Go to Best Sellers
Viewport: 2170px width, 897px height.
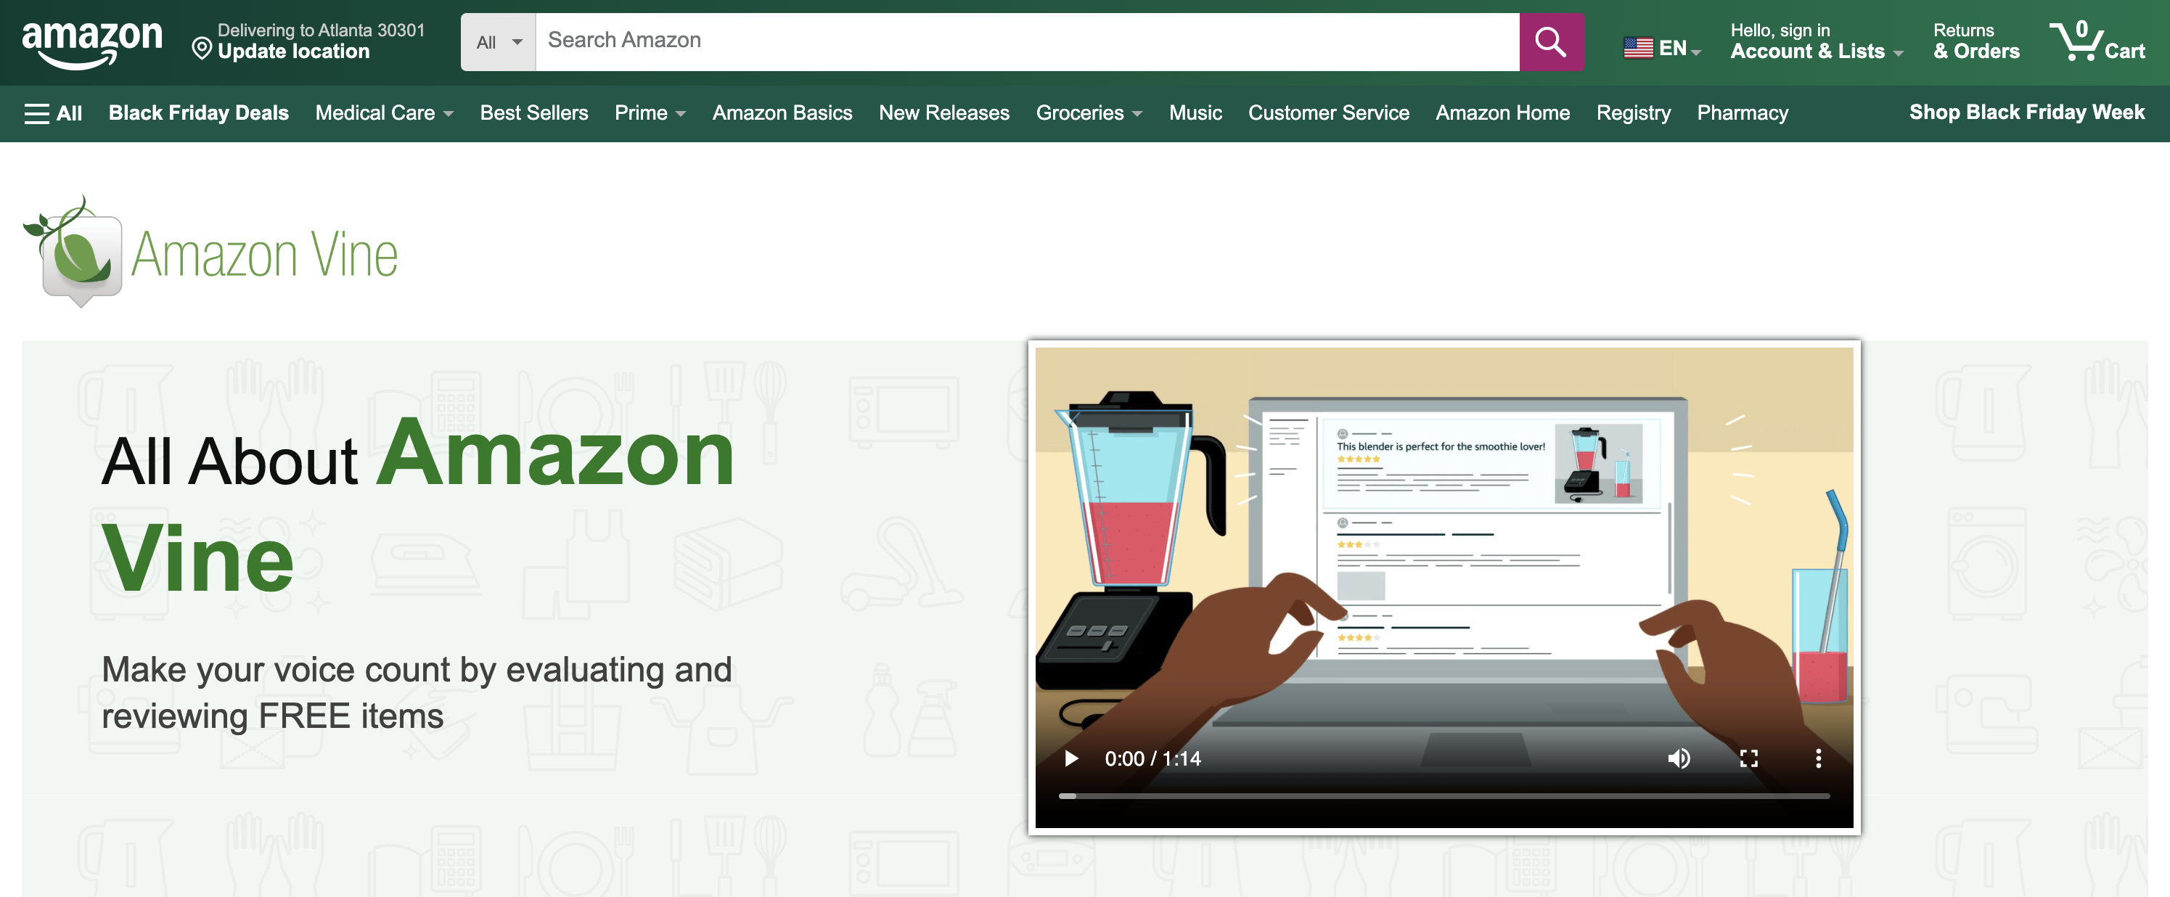point(534,113)
